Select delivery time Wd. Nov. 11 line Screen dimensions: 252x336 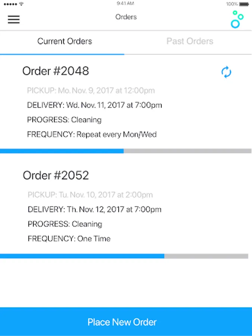94,105
